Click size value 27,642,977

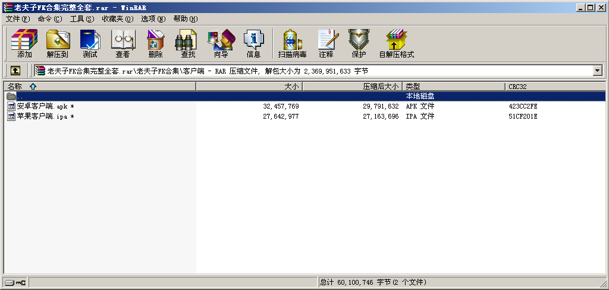point(281,116)
